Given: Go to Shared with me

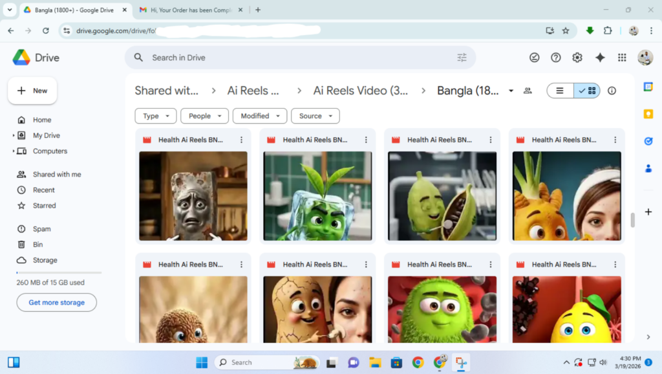Looking at the screenshot, I should click(57, 175).
